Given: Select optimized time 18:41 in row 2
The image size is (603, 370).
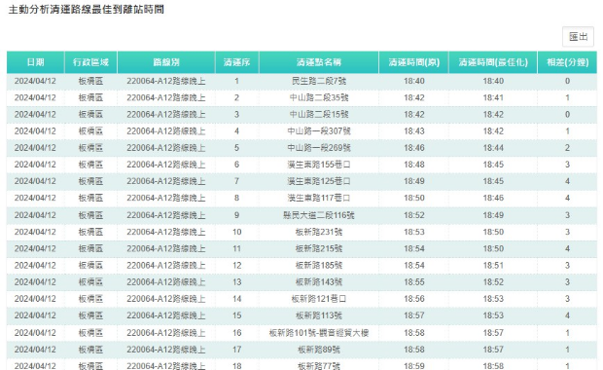Looking at the screenshot, I should 493,97.
